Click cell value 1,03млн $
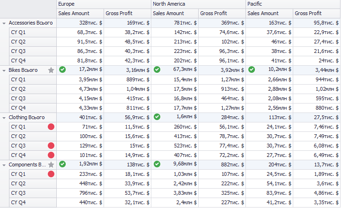This screenshot has width=341, height=208. 185,174
